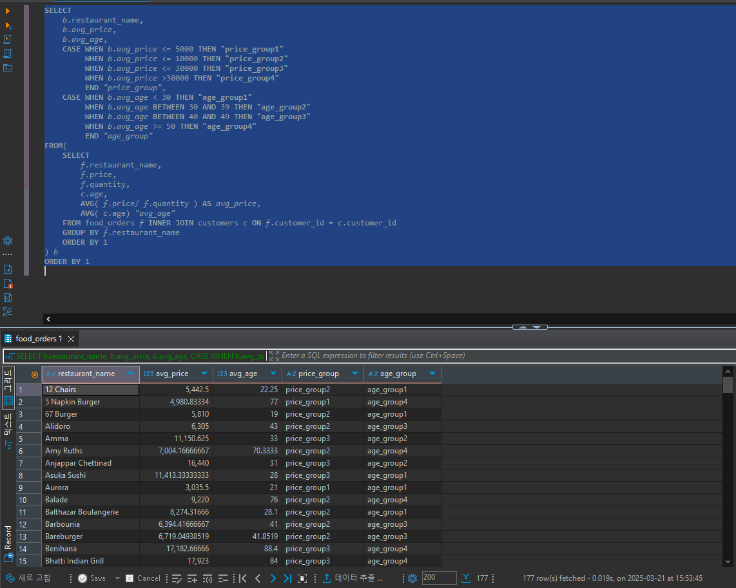Viewport: 736px width, 588px height.
Task: Go to previous row arrow
Action: [x=258, y=578]
